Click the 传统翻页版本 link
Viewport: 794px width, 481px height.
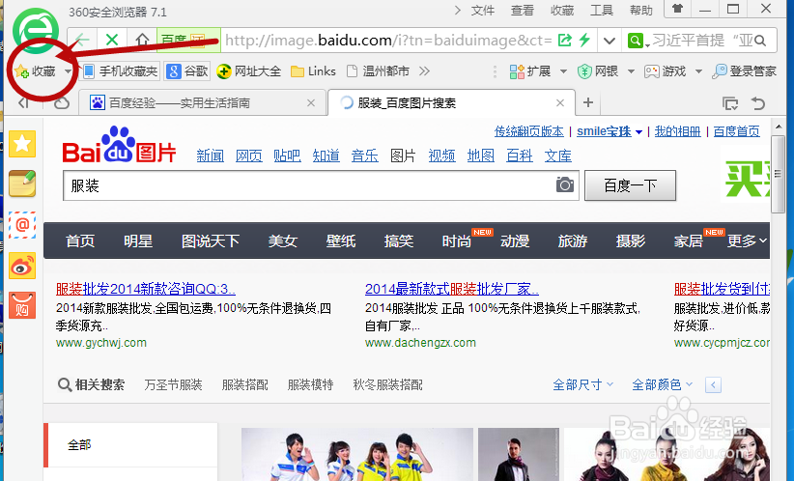click(528, 132)
